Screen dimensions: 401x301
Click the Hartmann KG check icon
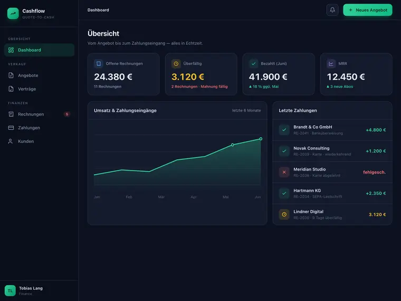284,193
